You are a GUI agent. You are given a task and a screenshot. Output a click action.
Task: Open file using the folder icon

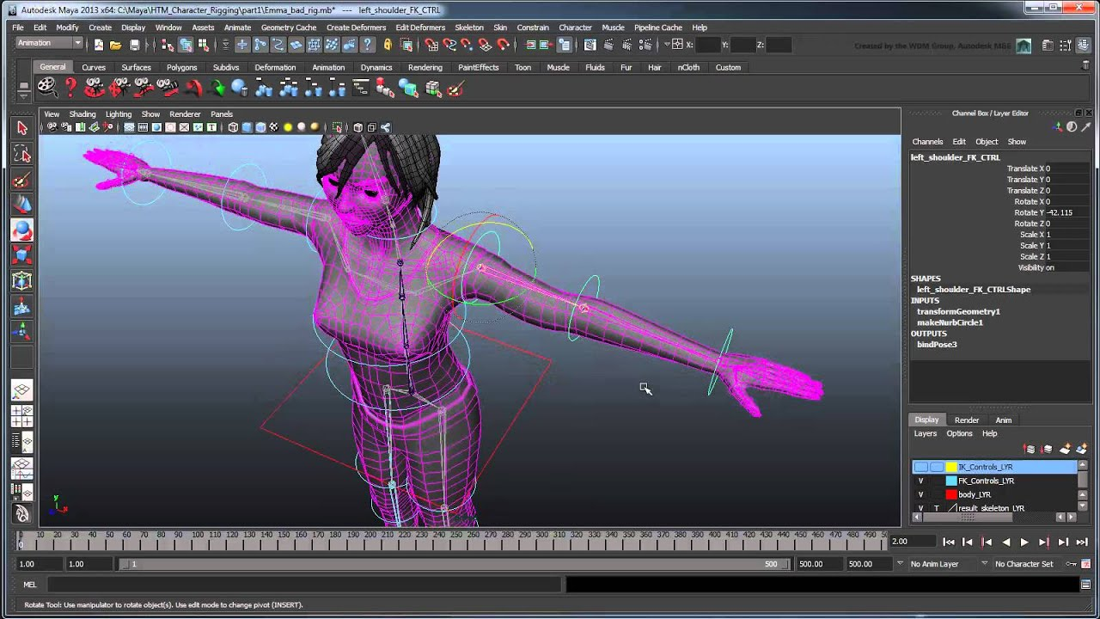point(115,45)
